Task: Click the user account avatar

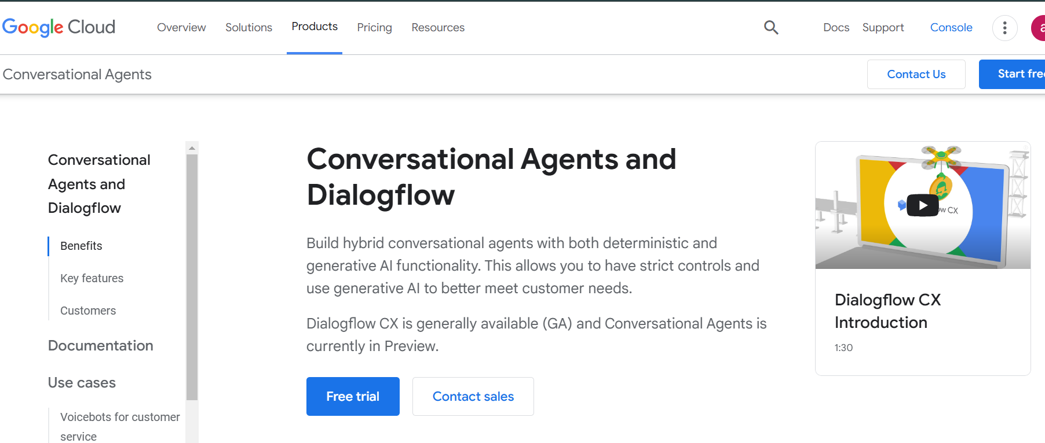Action: [x=1039, y=28]
